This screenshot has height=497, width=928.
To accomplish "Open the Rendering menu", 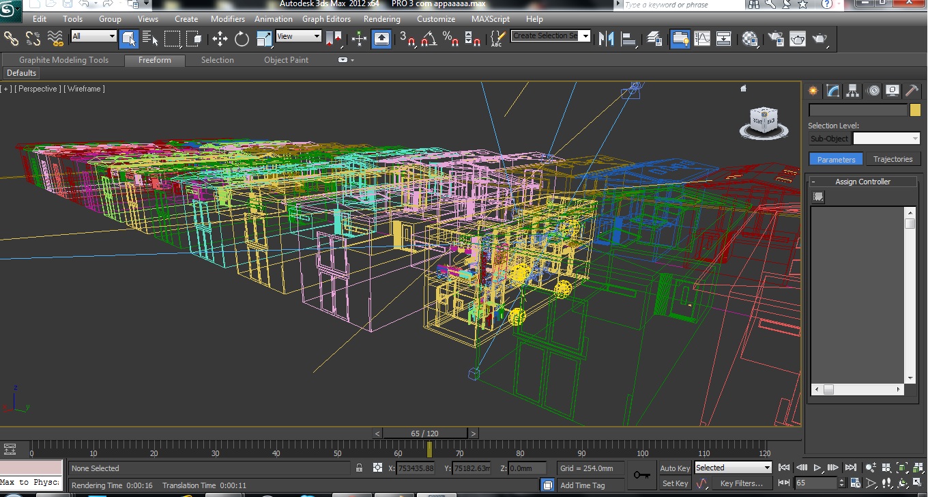I will tap(381, 19).
